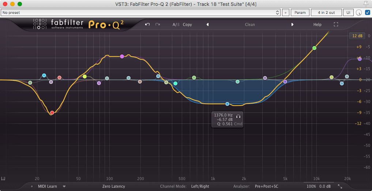Select the gray-teal band node at 20k
372x191 pixels.
point(347,77)
